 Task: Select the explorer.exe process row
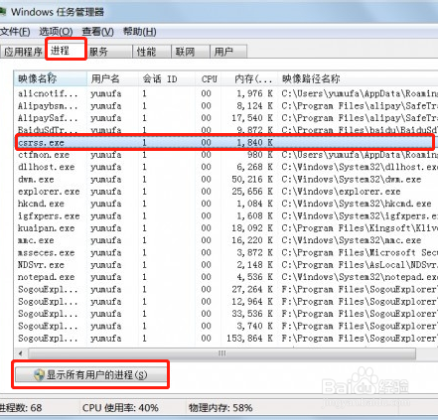[226, 192]
